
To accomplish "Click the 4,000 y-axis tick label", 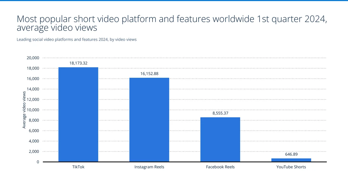I will tap(34, 141).
